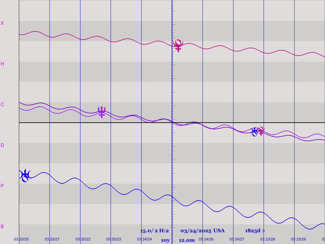
Task: Click the purple Neptune trident glyph
Action: [102, 112]
